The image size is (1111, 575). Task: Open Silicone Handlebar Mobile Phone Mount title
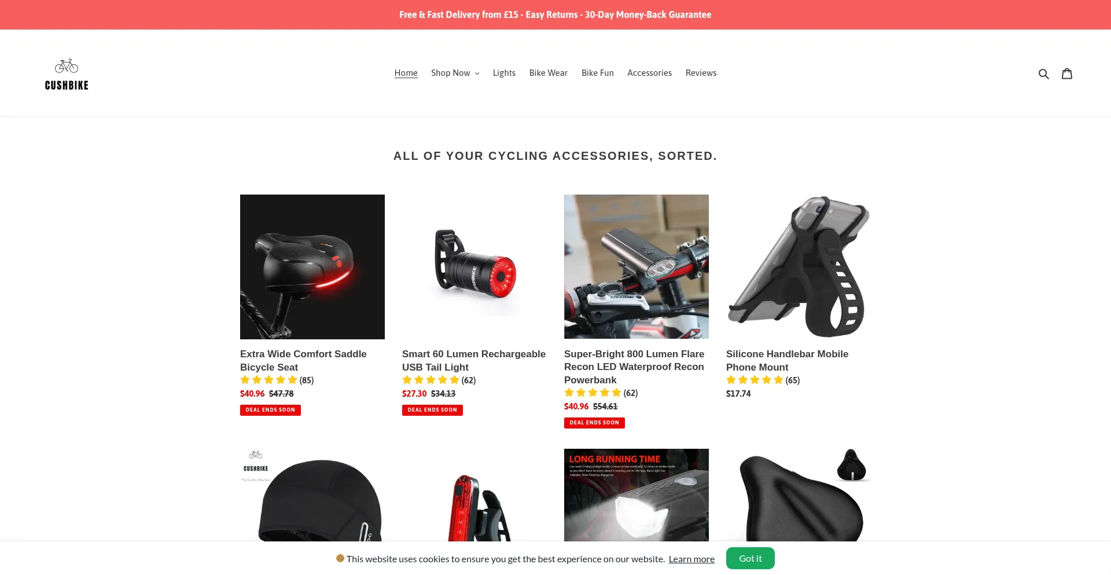[x=787, y=360]
